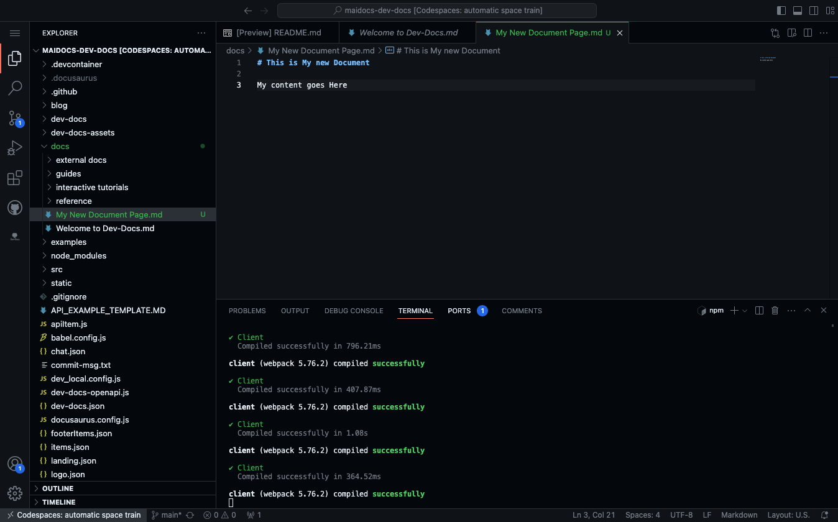Open the GitHub view in activity bar

coord(15,208)
